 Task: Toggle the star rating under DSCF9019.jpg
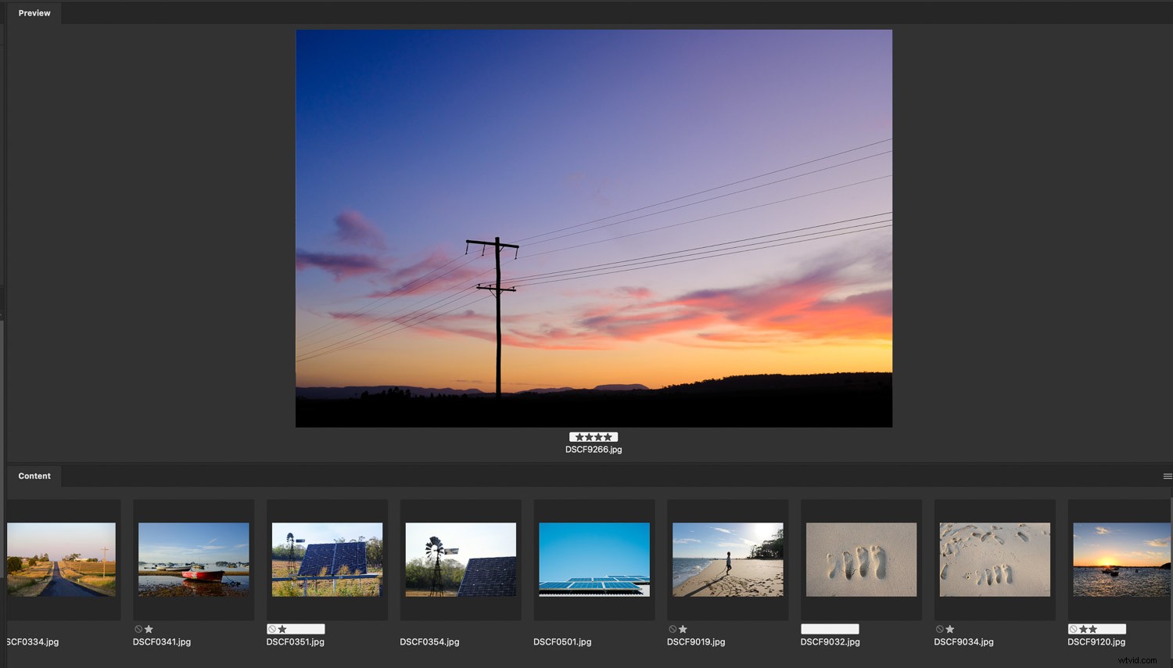pyautogui.click(x=683, y=629)
